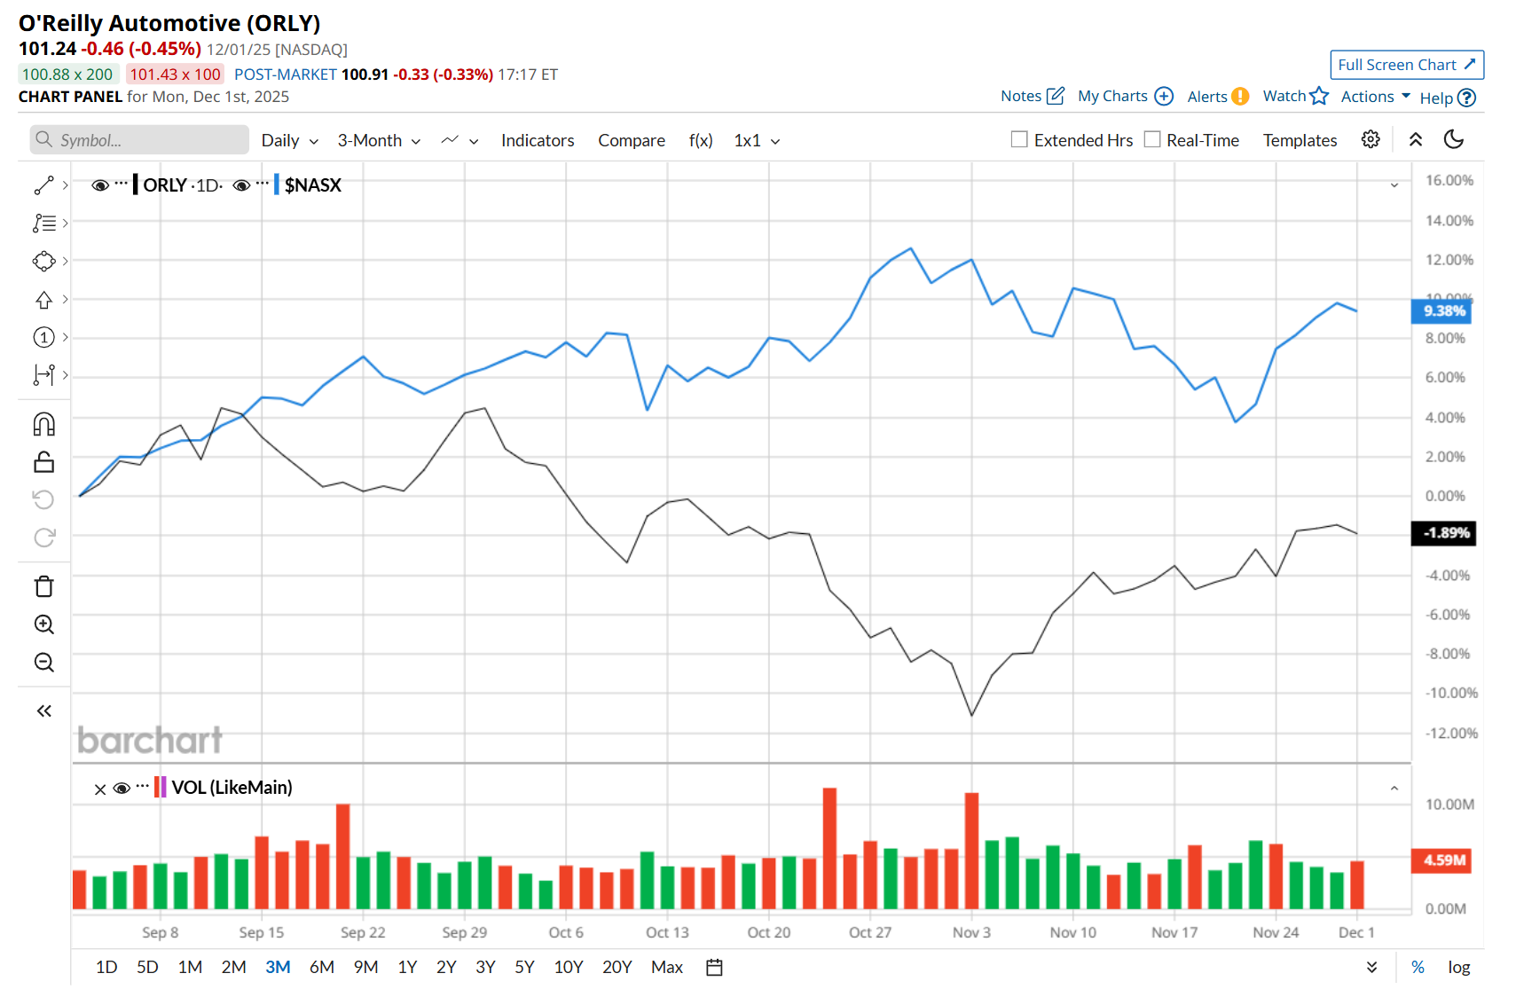Image resolution: width=1516 pixels, height=997 pixels.
Task: Open the Daily frequency dropdown
Action: [x=289, y=140]
